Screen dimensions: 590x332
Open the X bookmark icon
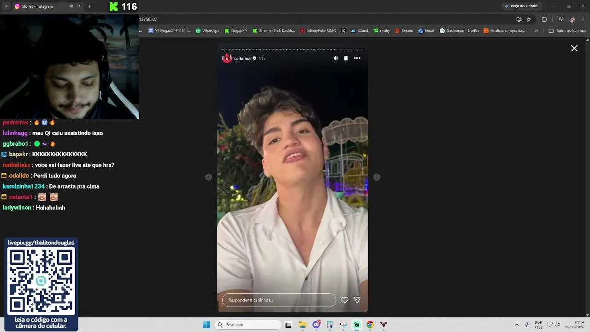coord(343,31)
